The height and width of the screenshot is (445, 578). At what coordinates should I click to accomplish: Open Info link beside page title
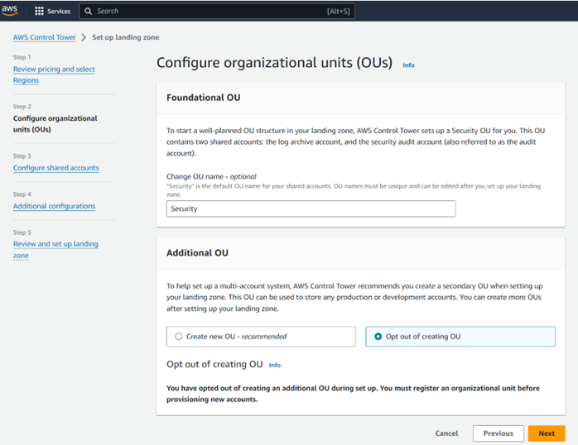coord(408,65)
